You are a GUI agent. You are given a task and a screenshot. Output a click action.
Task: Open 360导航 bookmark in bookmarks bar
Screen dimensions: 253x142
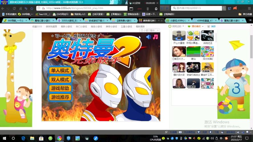[26, 14]
